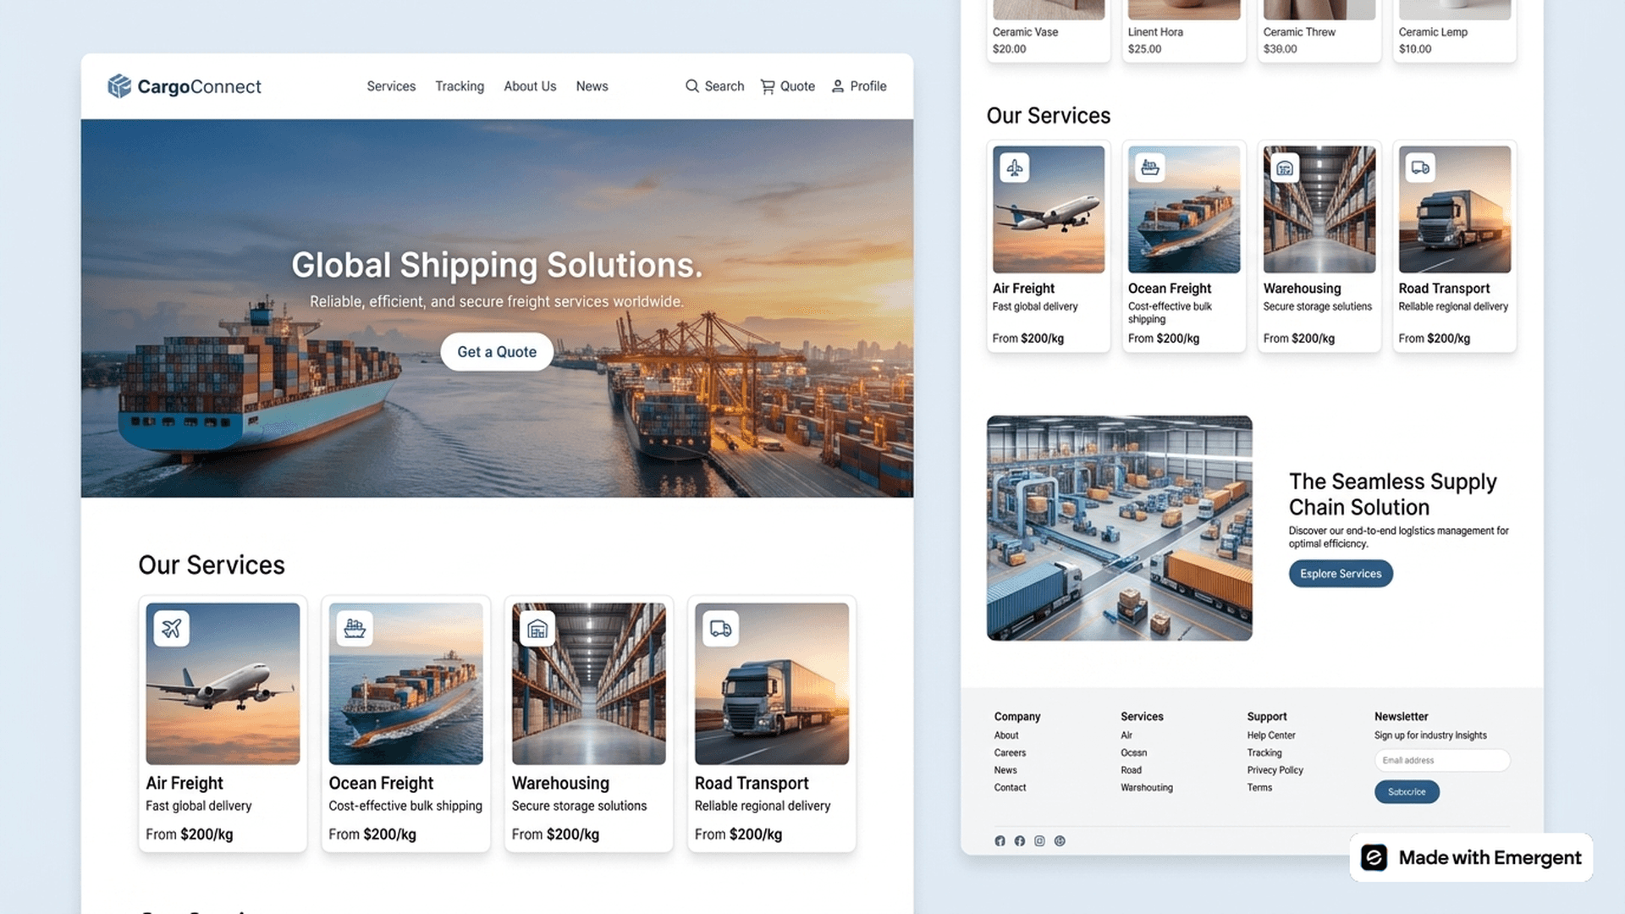Image resolution: width=1625 pixels, height=914 pixels.
Task: Select the Air Freight airplane icon
Action: 173,628
